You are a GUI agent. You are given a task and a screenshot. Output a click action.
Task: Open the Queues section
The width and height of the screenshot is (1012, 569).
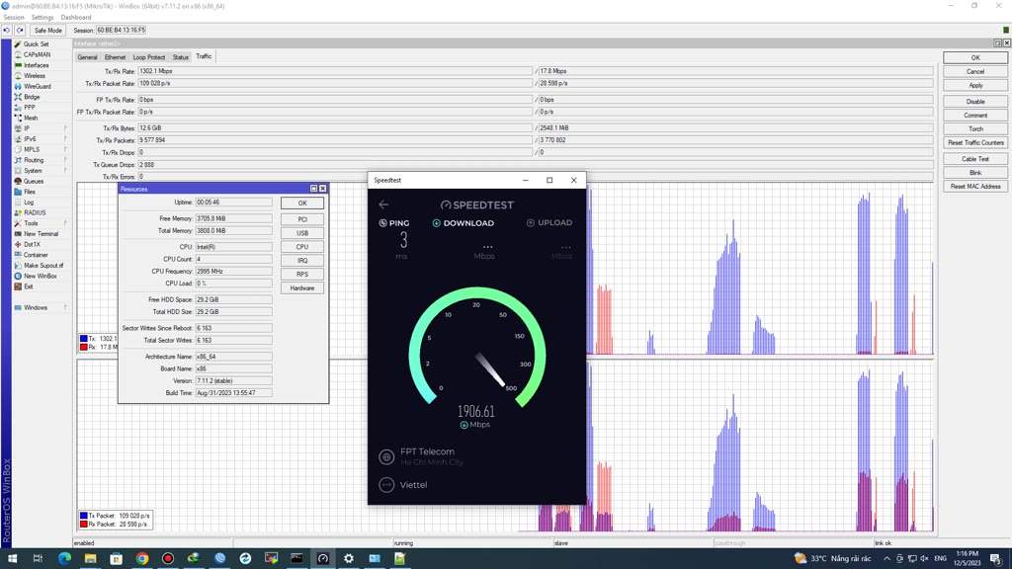tap(33, 181)
